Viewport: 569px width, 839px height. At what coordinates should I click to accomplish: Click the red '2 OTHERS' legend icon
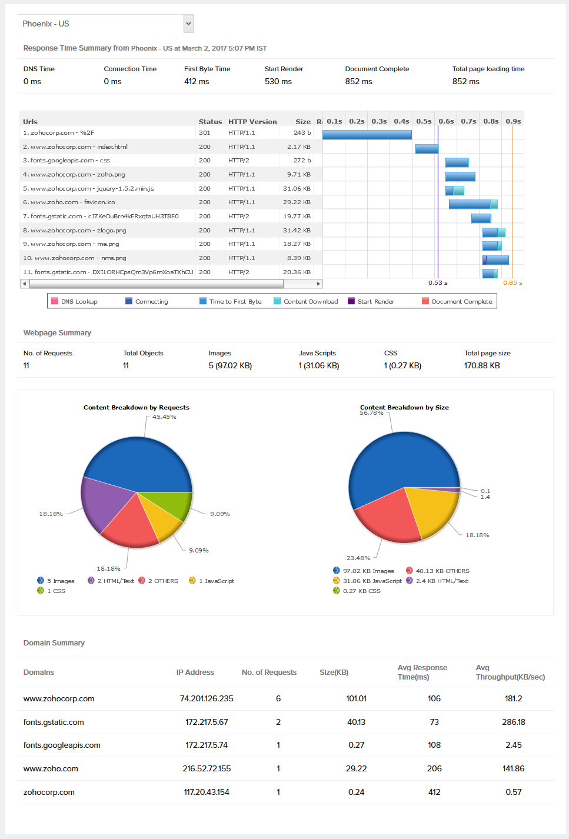[x=142, y=581]
